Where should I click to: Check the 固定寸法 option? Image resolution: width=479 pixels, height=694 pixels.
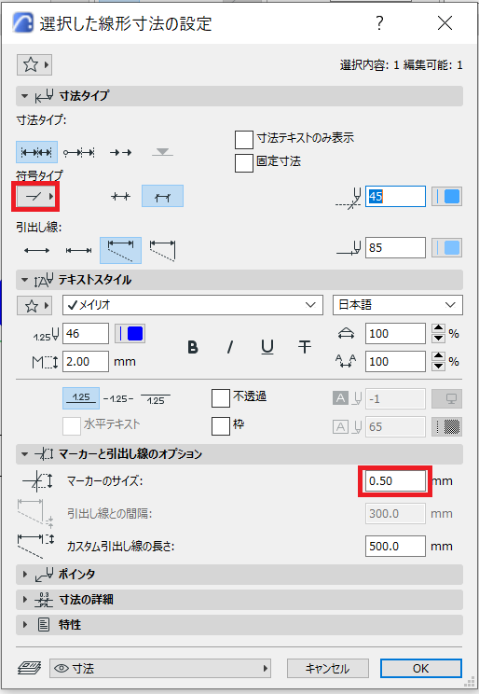click(244, 162)
